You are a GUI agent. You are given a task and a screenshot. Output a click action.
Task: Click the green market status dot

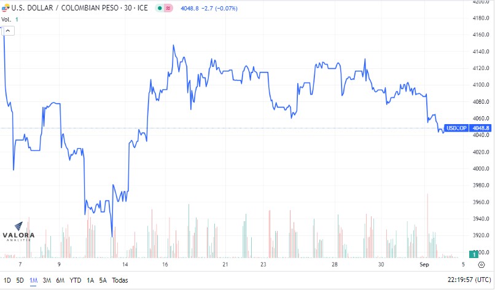point(160,8)
